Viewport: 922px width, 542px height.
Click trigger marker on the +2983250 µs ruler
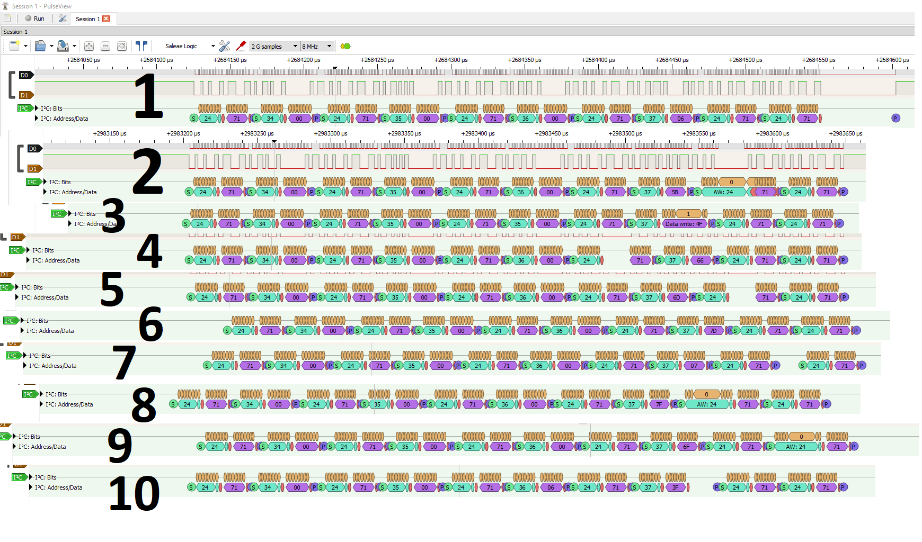[x=274, y=141]
